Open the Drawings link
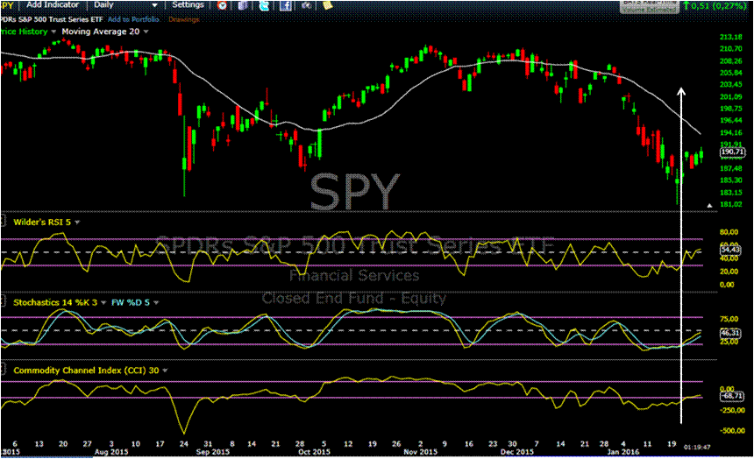 tap(184, 19)
